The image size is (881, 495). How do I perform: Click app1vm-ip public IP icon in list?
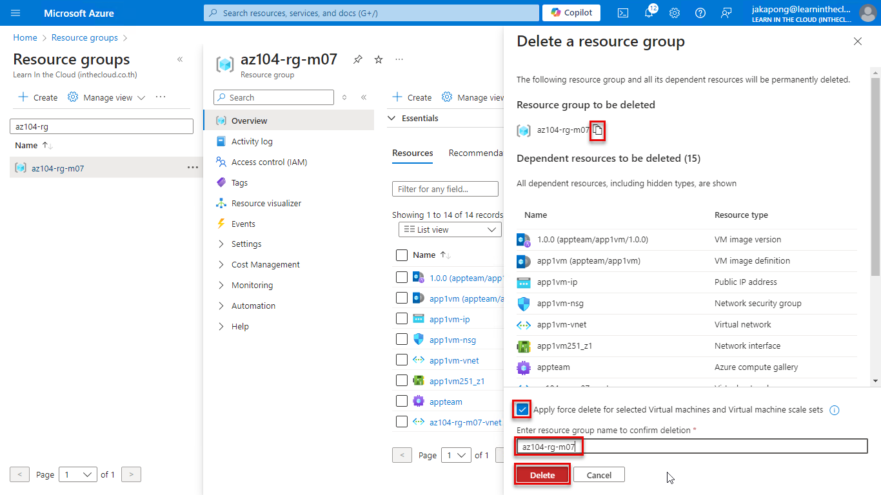(419, 319)
